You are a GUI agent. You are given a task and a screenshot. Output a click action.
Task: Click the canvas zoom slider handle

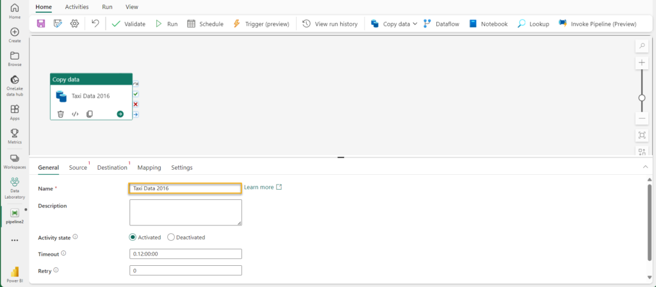click(x=642, y=98)
